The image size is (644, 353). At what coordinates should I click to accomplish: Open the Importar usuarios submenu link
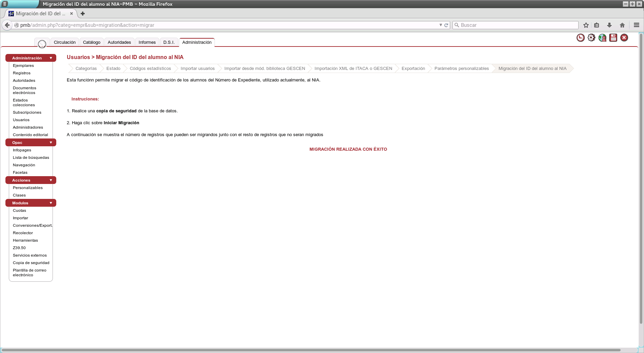(197, 69)
